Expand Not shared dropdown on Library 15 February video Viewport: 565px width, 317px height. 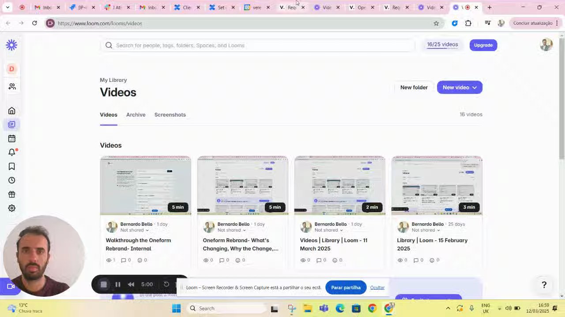click(x=438, y=230)
